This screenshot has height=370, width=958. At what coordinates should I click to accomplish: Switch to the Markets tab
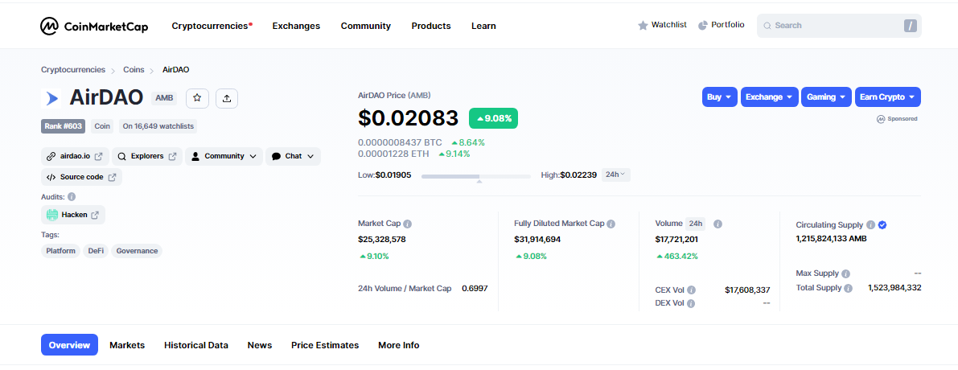click(x=127, y=345)
